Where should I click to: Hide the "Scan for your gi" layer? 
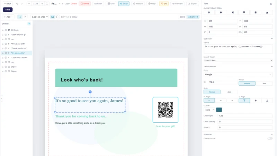pos(6,35)
